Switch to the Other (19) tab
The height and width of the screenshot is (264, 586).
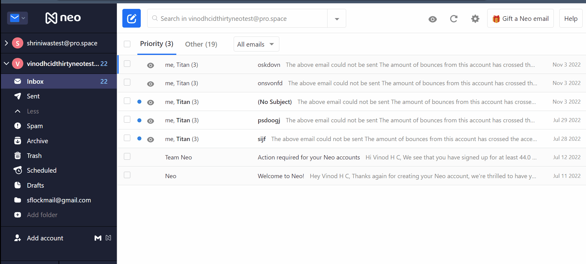coord(201,44)
